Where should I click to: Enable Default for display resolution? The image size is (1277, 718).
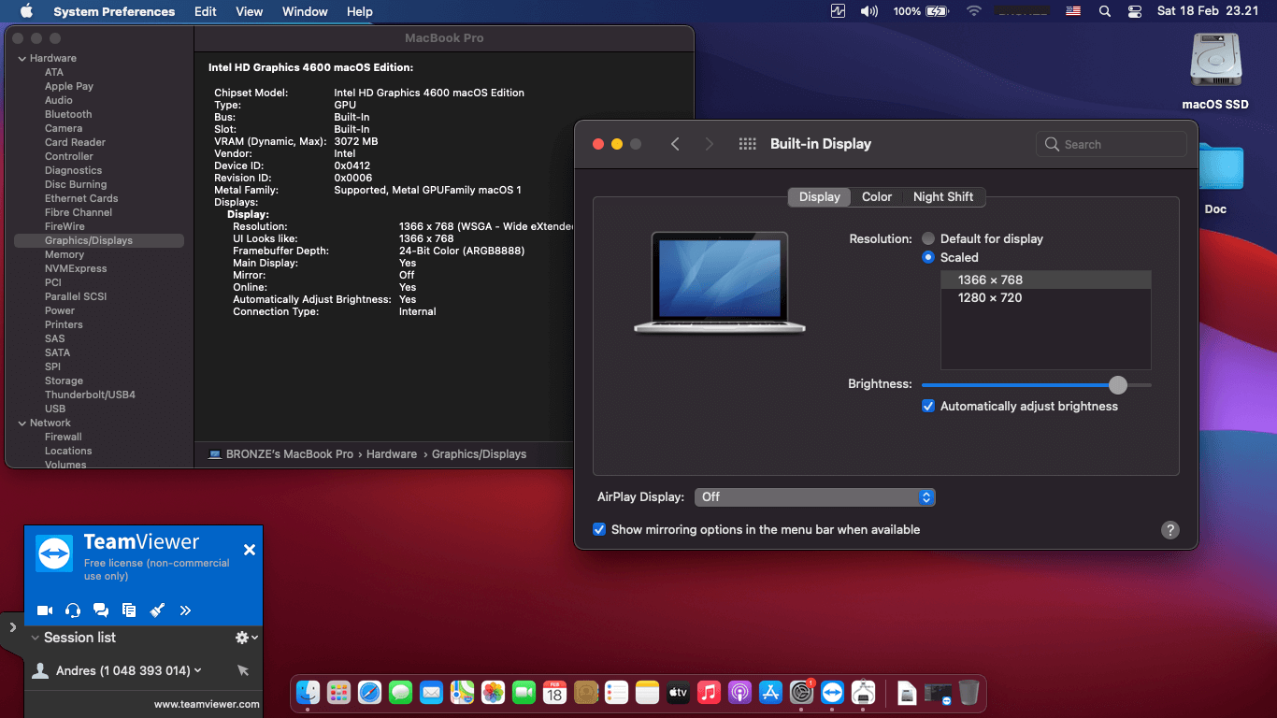tap(928, 238)
